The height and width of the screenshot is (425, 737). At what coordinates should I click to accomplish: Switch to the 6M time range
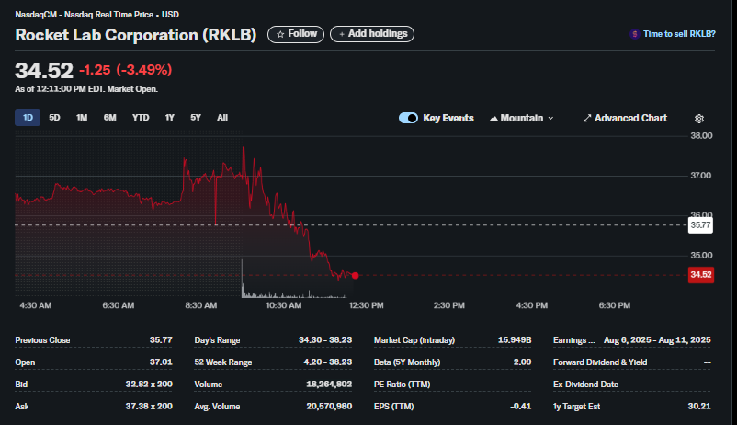click(110, 118)
